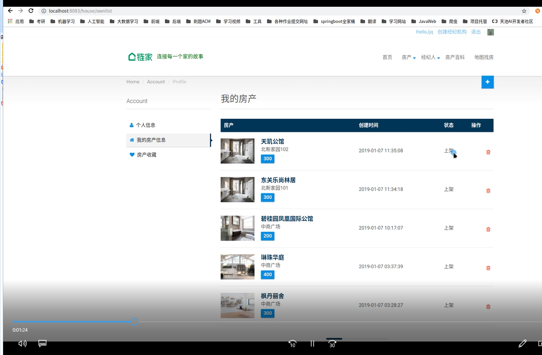Reload the page with the browser refresh icon
Viewport: 542px width, 355px height.
tap(31, 11)
